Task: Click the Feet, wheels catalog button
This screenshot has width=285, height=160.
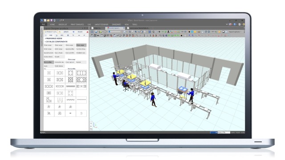Action: tap(59, 53)
